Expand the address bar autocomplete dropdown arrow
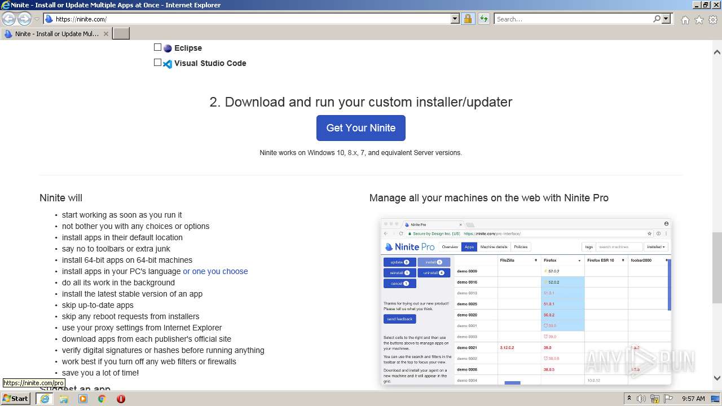The width and height of the screenshot is (722, 406). click(x=455, y=19)
